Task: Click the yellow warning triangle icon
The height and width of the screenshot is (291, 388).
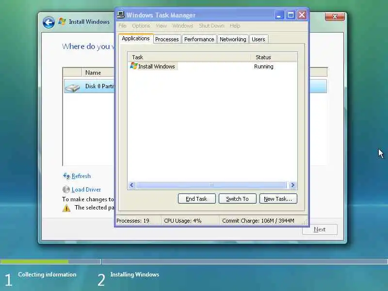Action: [66, 208]
